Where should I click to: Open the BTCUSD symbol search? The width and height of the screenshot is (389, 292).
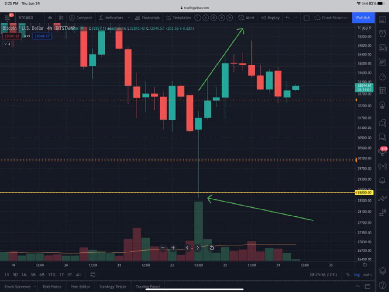pyautogui.click(x=26, y=18)
